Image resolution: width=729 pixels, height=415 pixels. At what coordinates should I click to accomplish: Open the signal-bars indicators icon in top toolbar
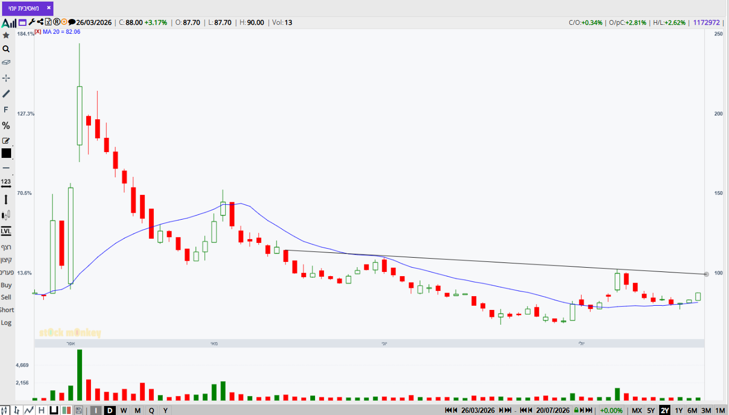click(x=8, y=23)
